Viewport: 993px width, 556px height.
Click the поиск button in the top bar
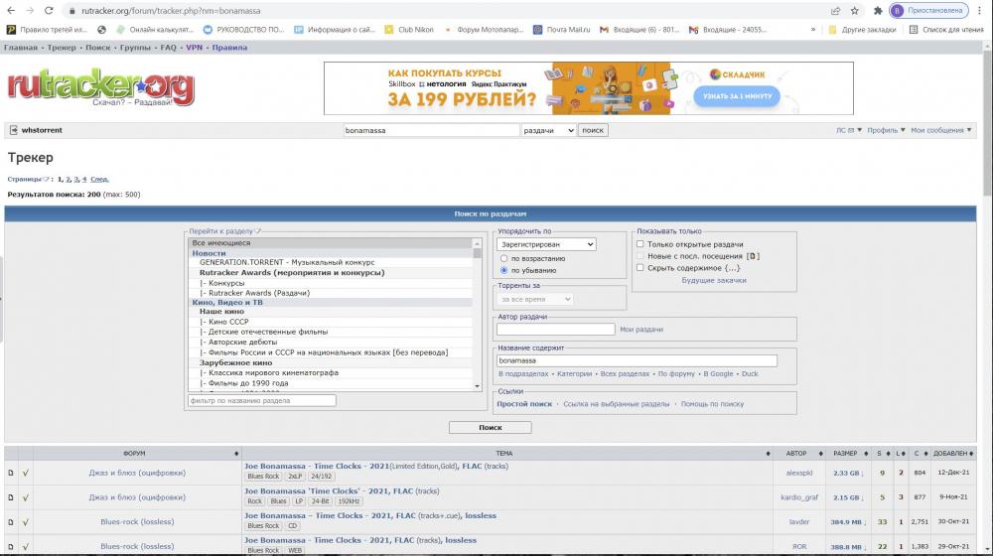pos(593,130)
